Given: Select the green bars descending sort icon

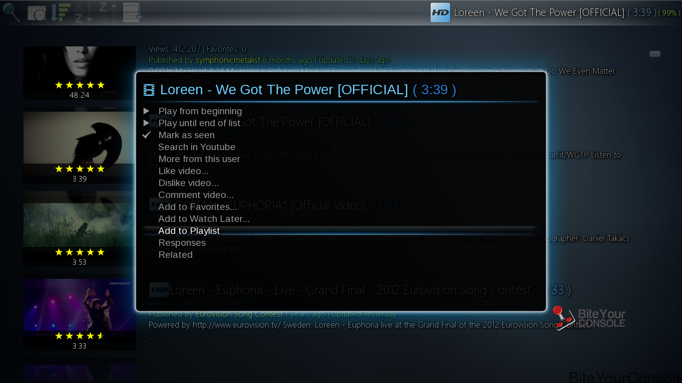Looking at the screenshot, I should coord(60,12).
